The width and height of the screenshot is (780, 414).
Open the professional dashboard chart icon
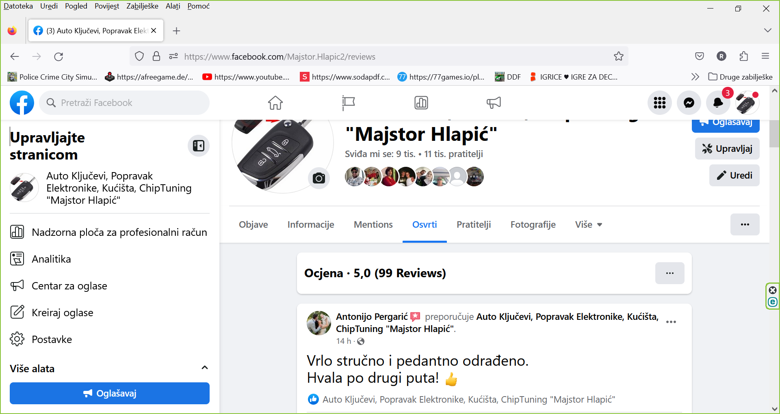click(421, 103)
